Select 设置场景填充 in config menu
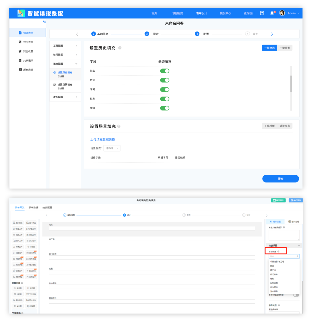 coord(65,86)
